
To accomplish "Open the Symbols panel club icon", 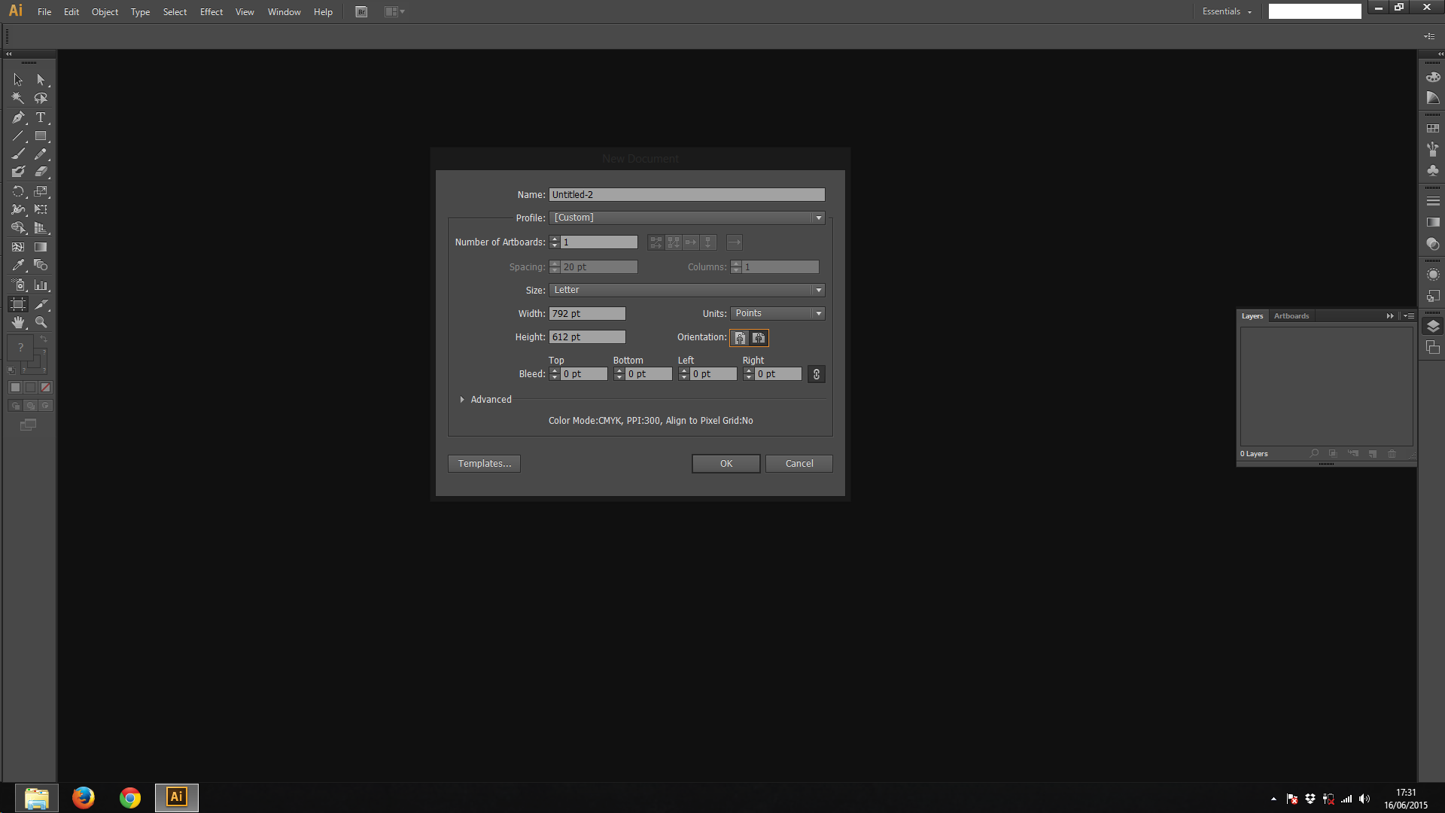I will tap(1433, 171).
